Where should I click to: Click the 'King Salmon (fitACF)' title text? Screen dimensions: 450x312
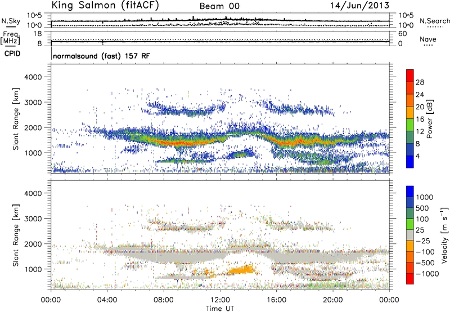point(105,5)
